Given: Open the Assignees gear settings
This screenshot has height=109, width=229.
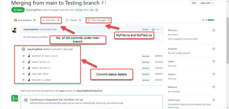Looking at the screenshot, I should (x=214, y=49).
